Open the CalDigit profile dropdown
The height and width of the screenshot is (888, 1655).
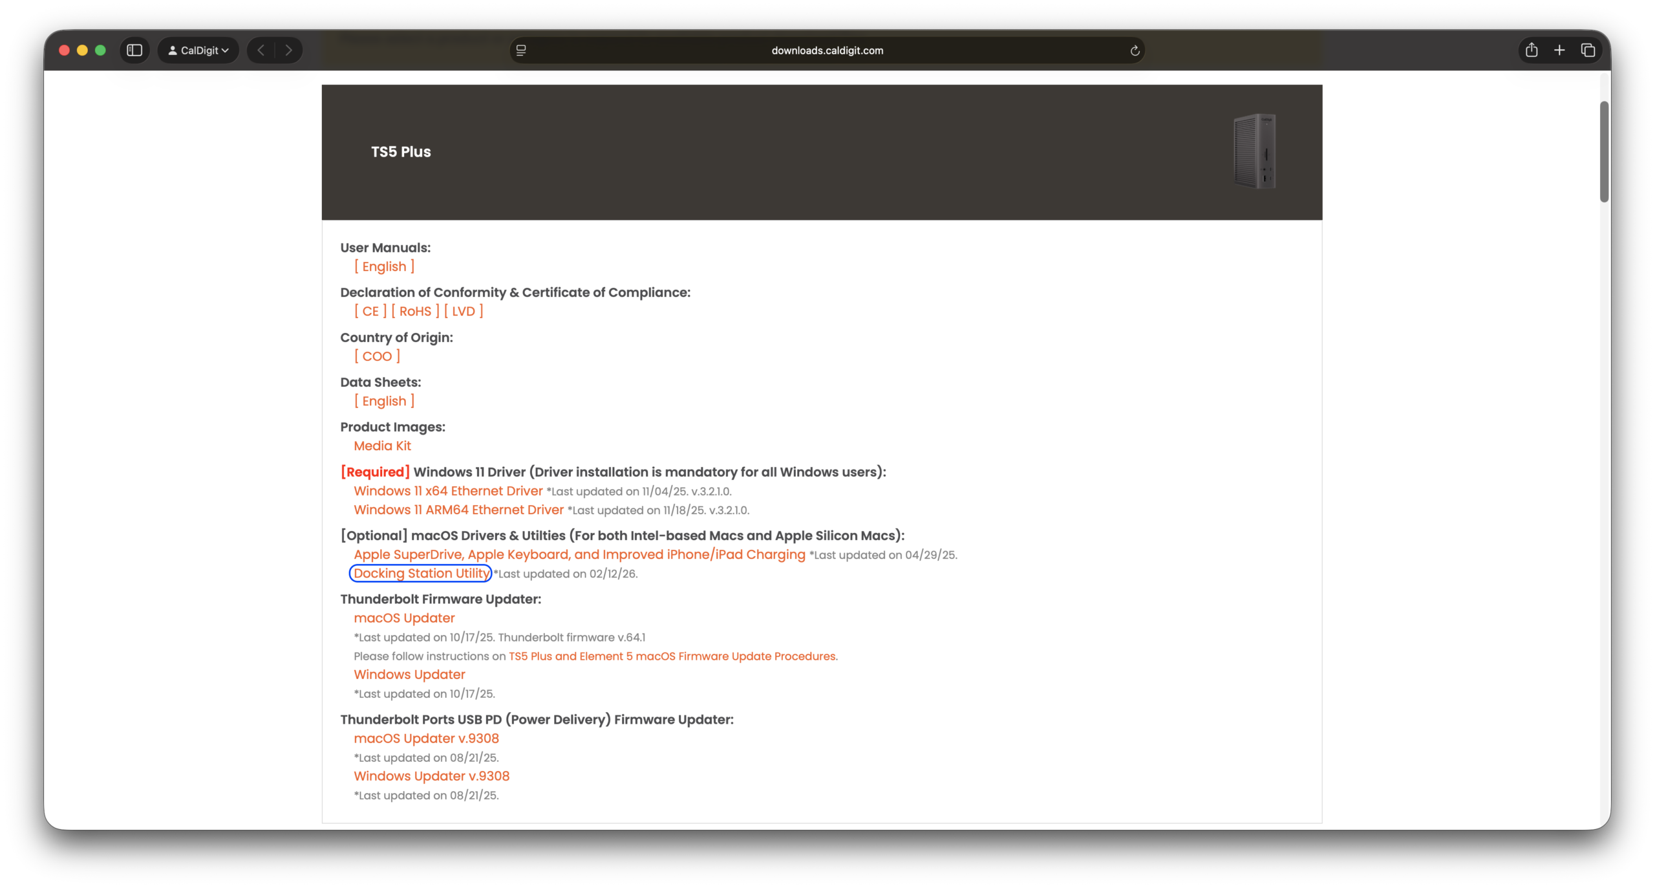point(198,50)
